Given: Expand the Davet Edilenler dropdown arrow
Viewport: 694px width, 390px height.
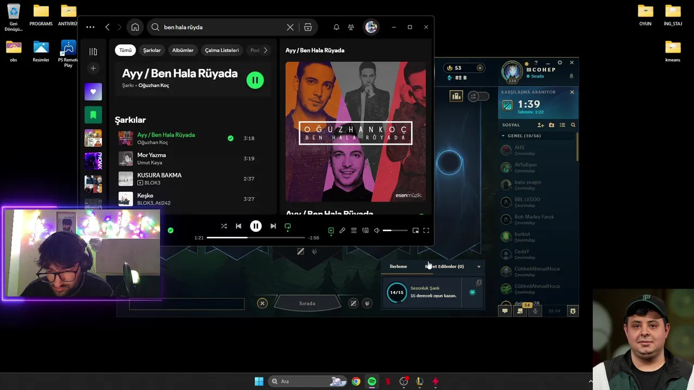Looking at the screenshot, I should point(479,266).
